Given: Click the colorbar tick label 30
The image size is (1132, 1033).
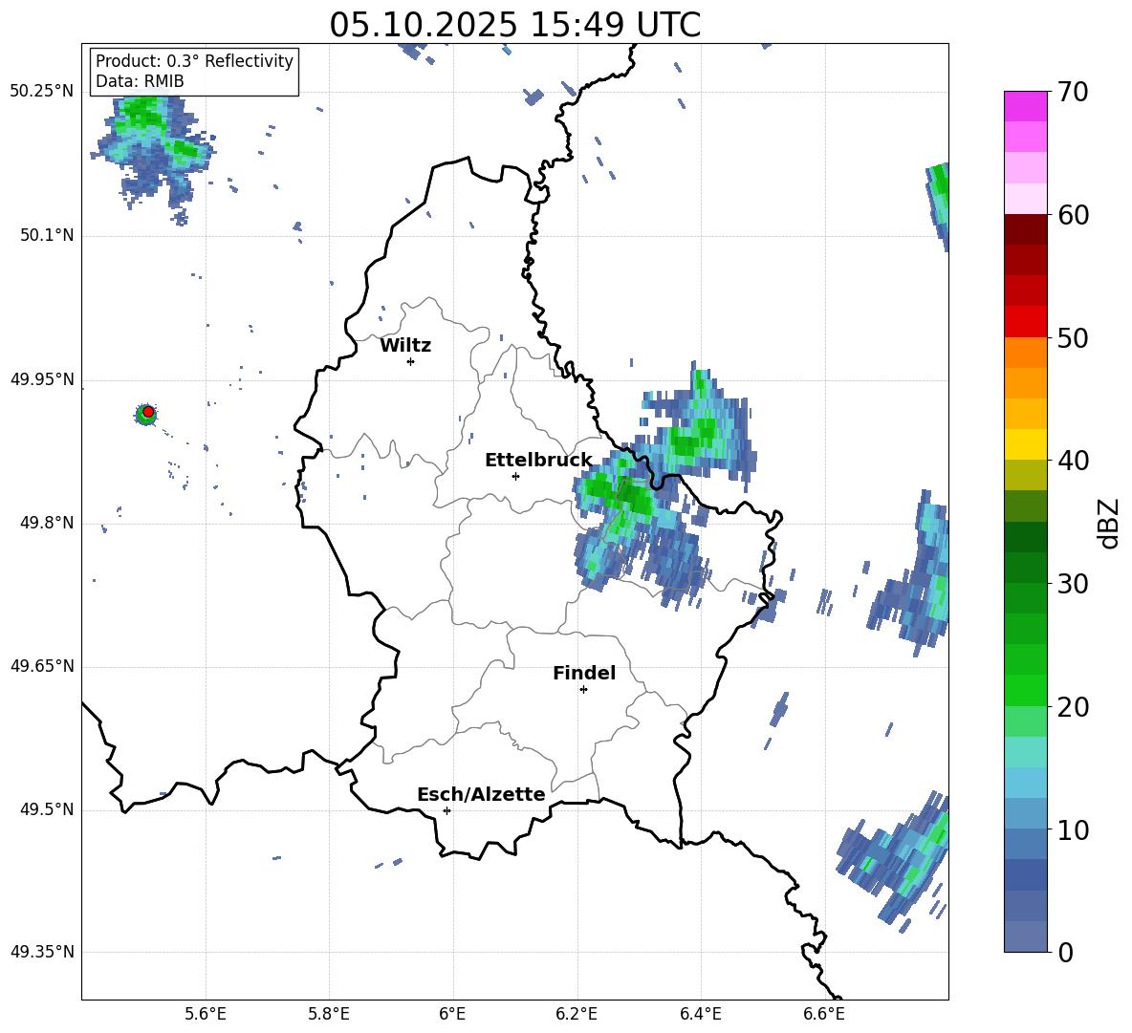Looking at the screenshot, I should point(1073,584).
